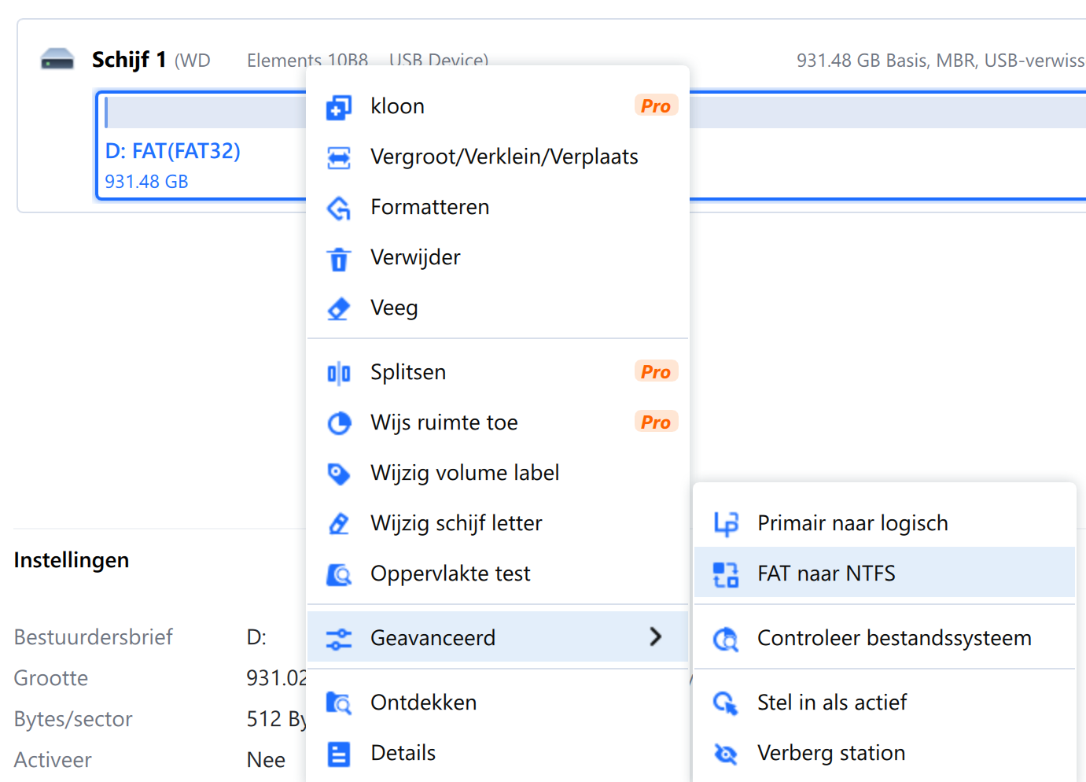Run Controleer bestandssysteem from submenu
Viewport: 1086px width, 782px height.
[893, 638]
